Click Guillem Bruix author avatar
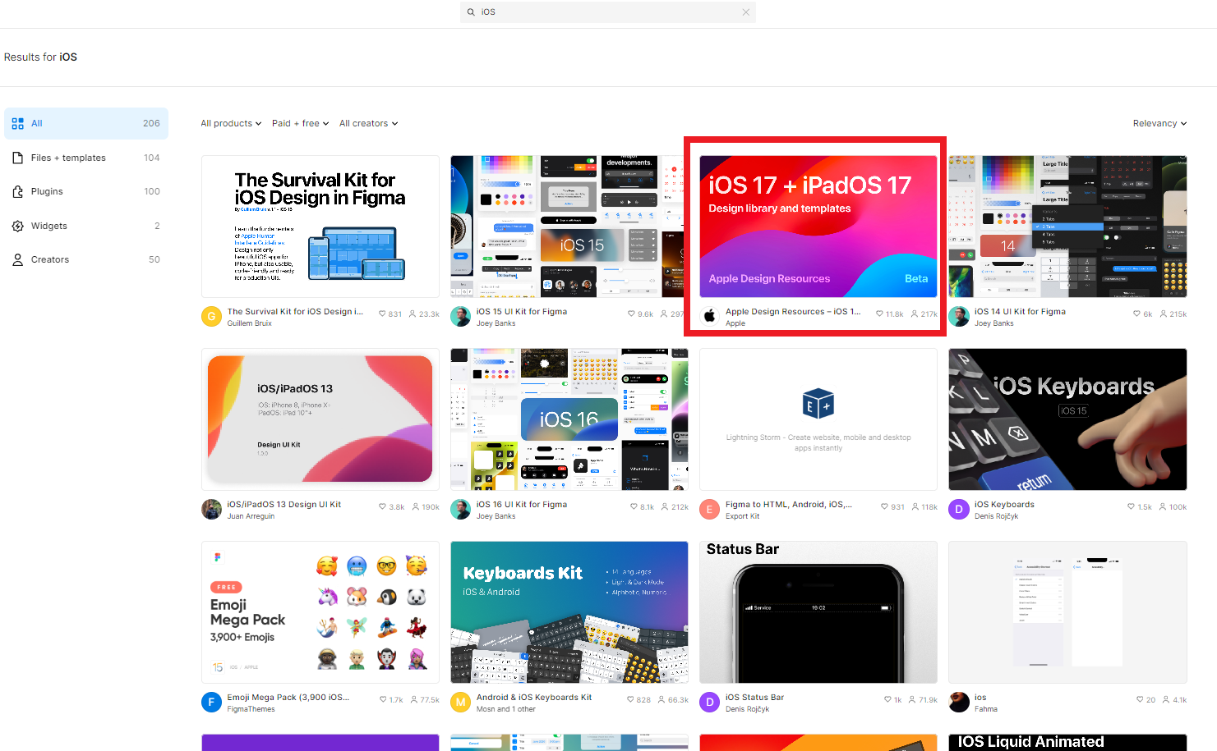The width and height of the screenshot is (1217, 751). [x=212, y=316]
